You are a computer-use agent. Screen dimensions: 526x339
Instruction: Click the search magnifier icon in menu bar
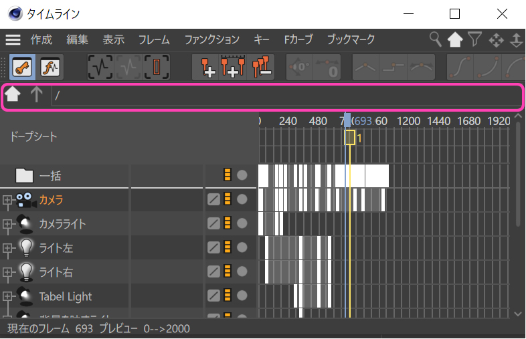tap(436, 39)
